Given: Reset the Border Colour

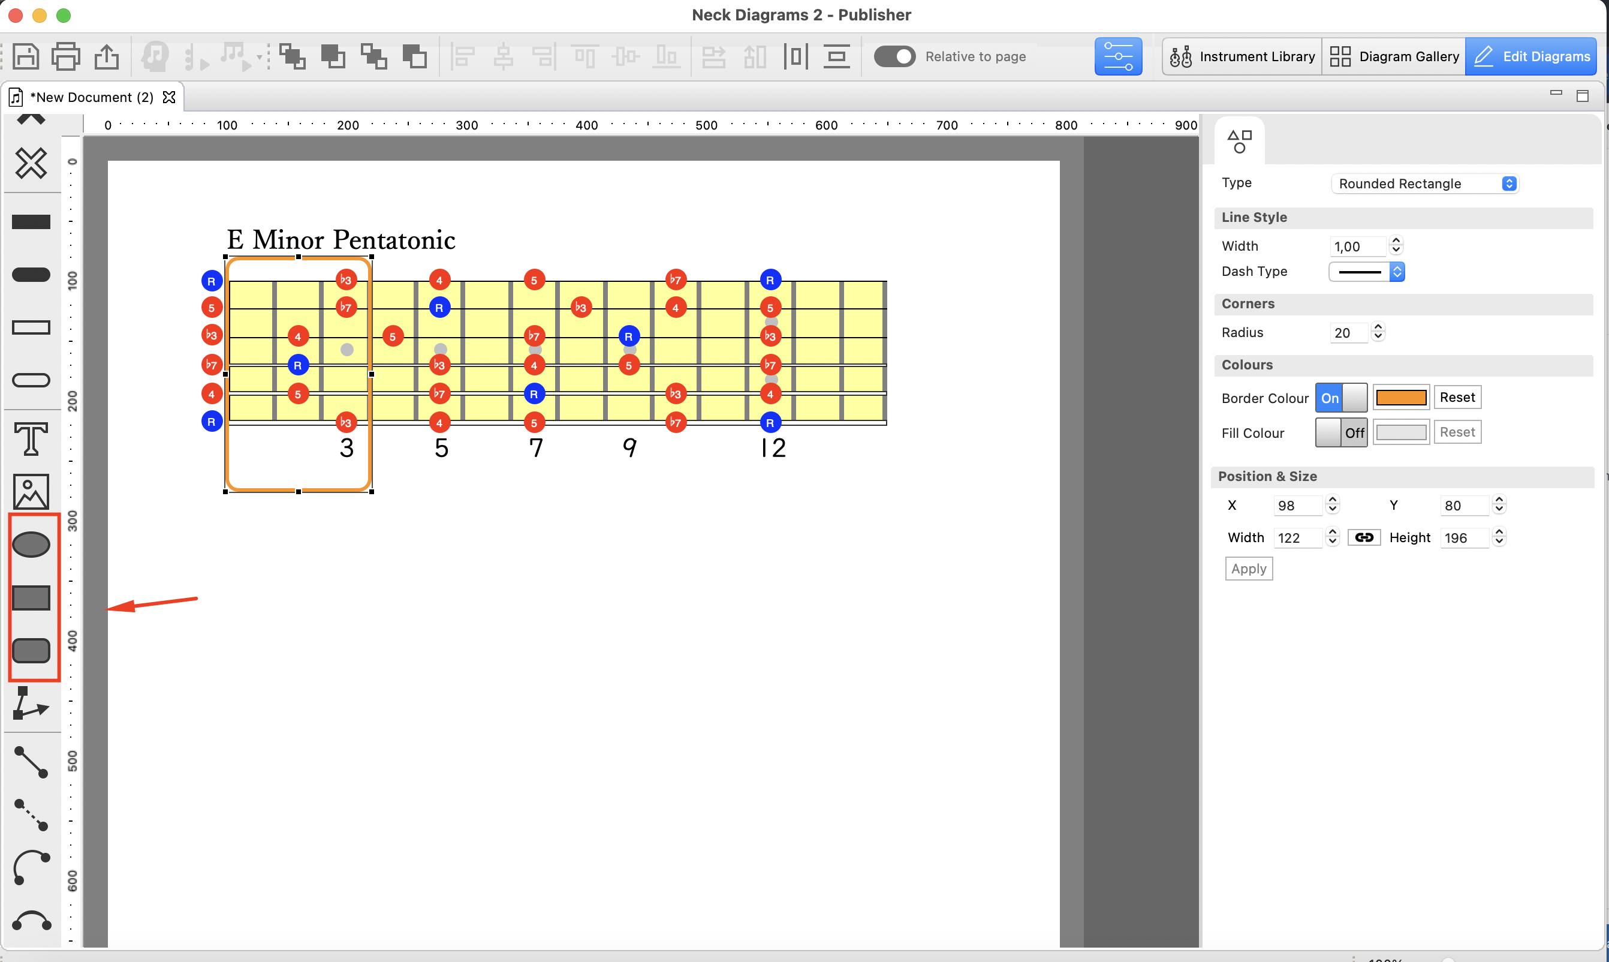Looking at the screenshot, I should [x=1457, y=398].
